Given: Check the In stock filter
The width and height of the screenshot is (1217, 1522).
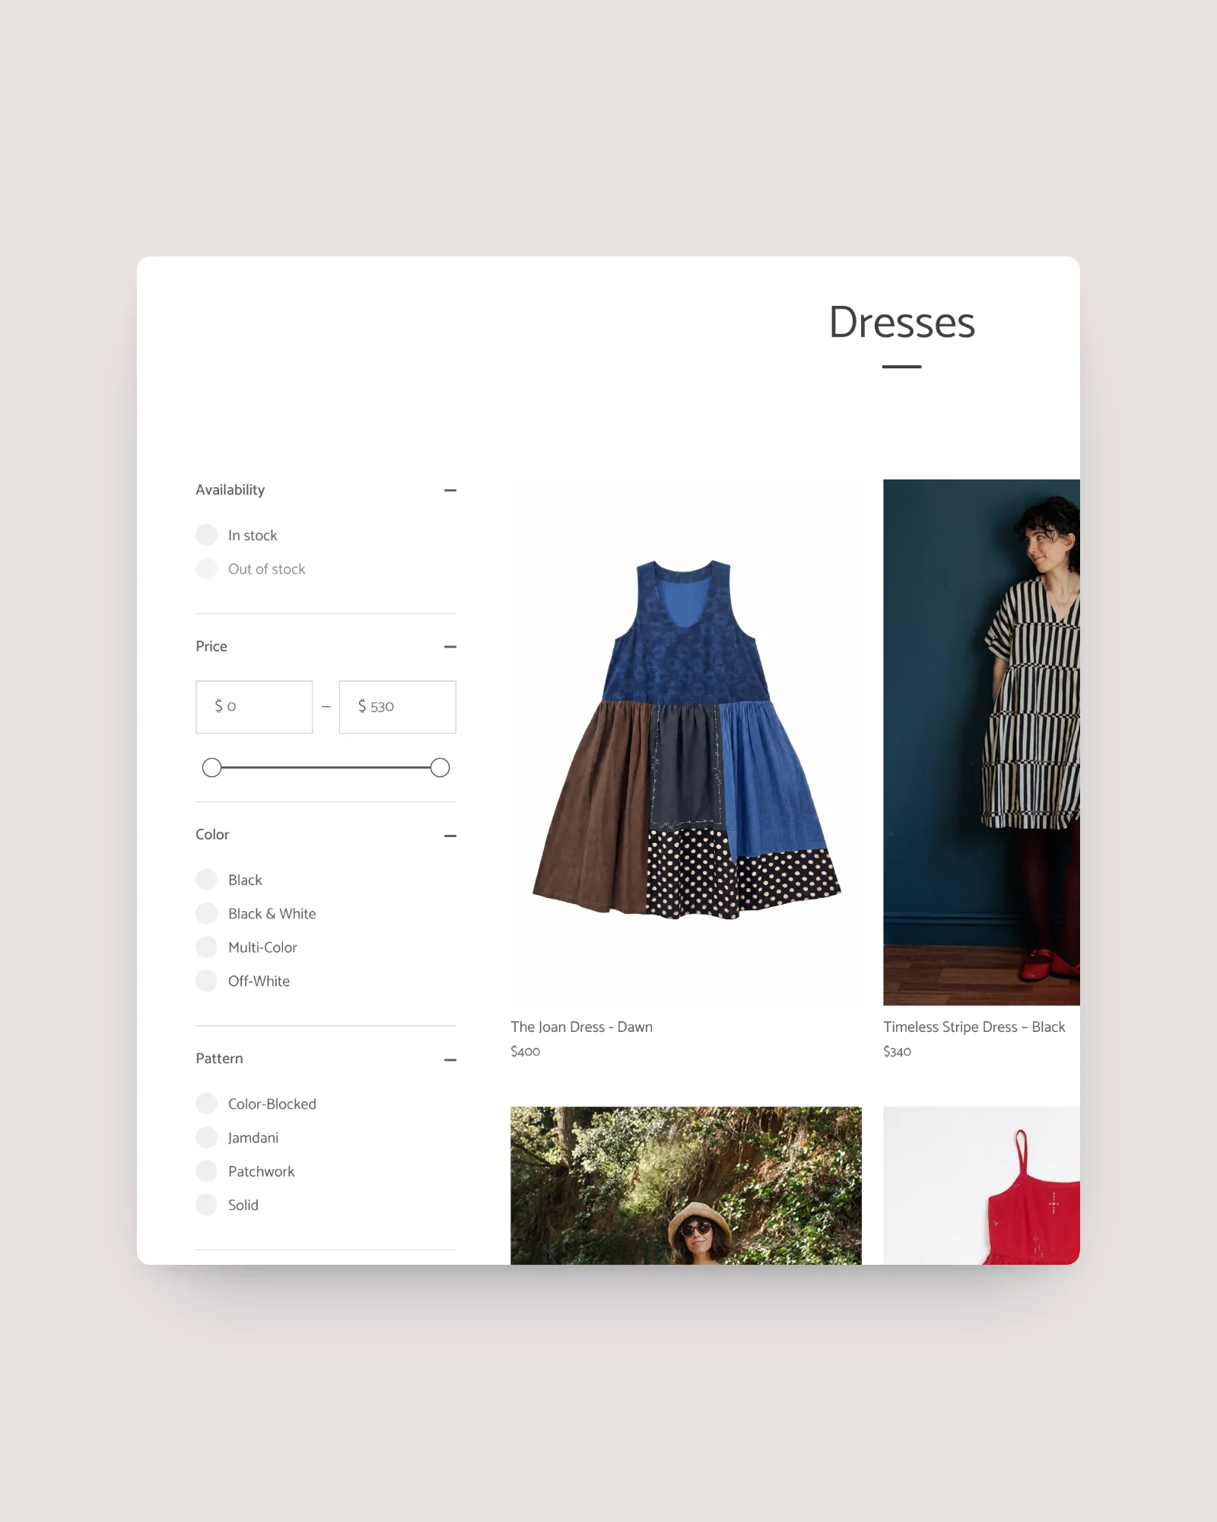Looking at the screenshot, I should [x=207, y=535].
